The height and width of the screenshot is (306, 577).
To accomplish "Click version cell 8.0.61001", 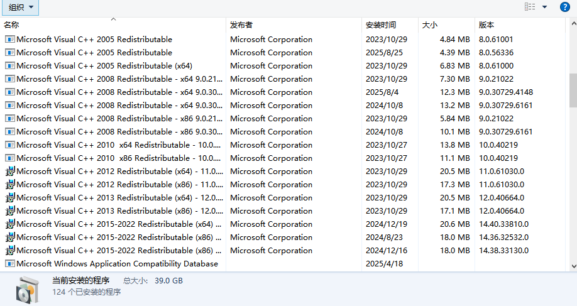I will (x=496, y=40).
